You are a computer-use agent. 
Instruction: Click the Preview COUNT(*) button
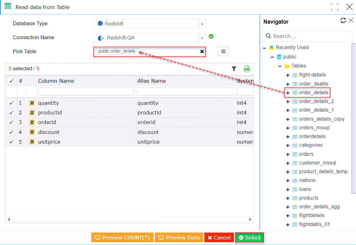[122, 238]
